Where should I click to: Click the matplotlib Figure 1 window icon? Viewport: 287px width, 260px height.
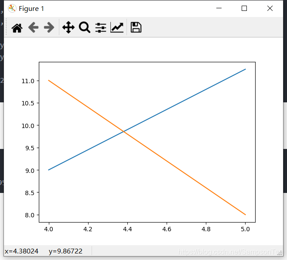tap(12, 8)
